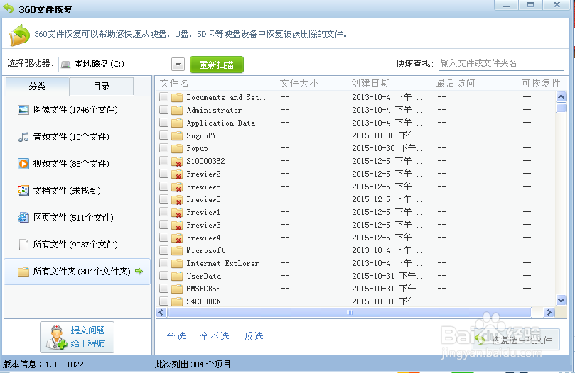
Task: Tick the SogouPY folder checkbox
Action: coord(164,135)
